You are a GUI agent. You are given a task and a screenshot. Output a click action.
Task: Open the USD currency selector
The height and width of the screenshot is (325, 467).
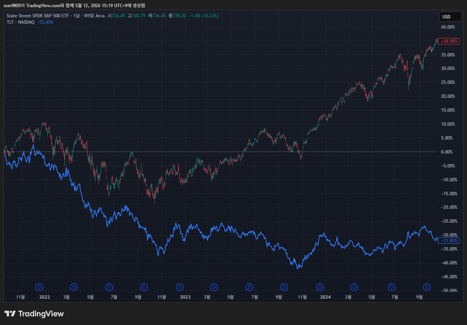click(x=450, y=17)
